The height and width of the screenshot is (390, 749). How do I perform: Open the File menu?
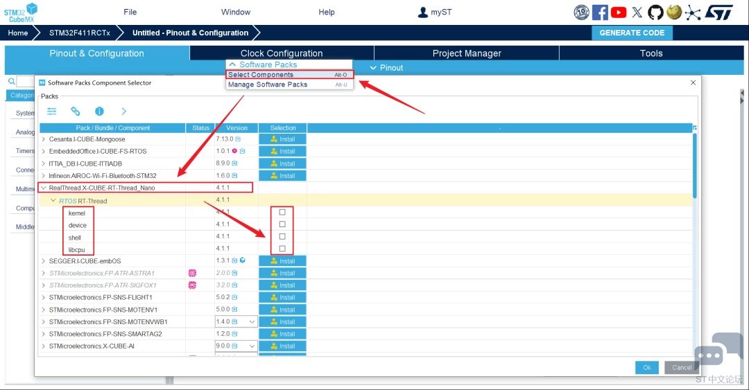[x=130, y=12]
